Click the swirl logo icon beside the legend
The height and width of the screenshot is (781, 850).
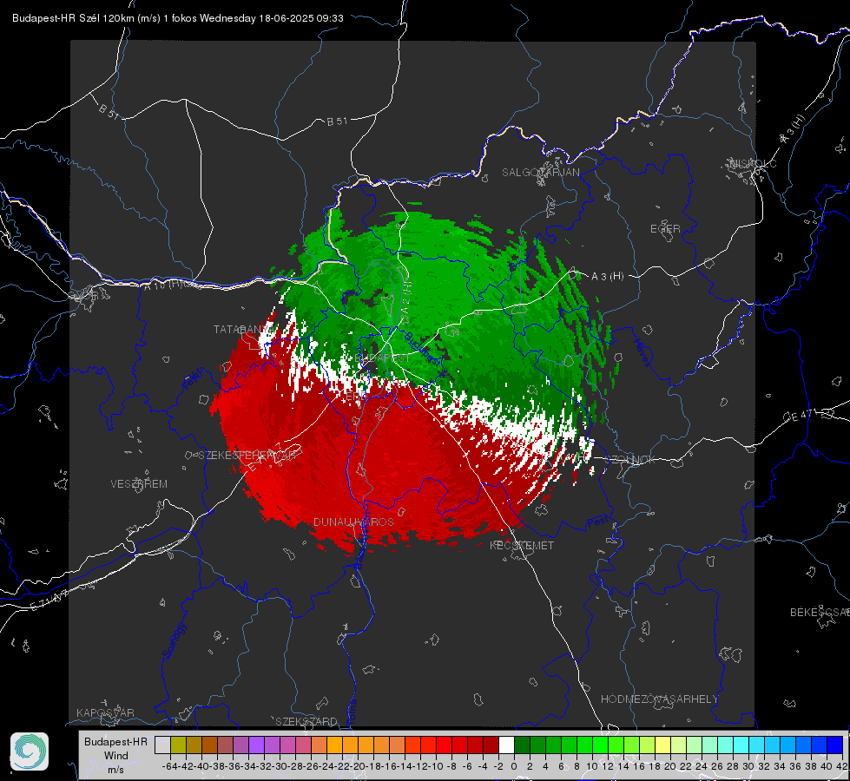click(30, 751)
